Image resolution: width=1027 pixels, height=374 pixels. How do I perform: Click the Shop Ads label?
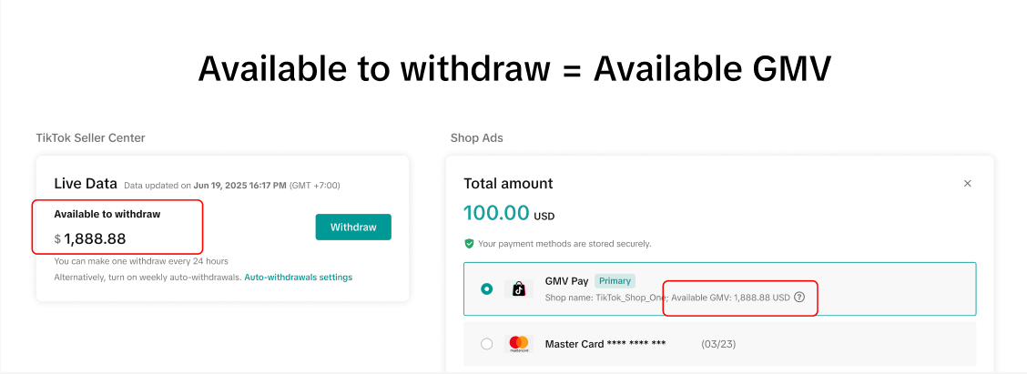[x=476, y=138]
